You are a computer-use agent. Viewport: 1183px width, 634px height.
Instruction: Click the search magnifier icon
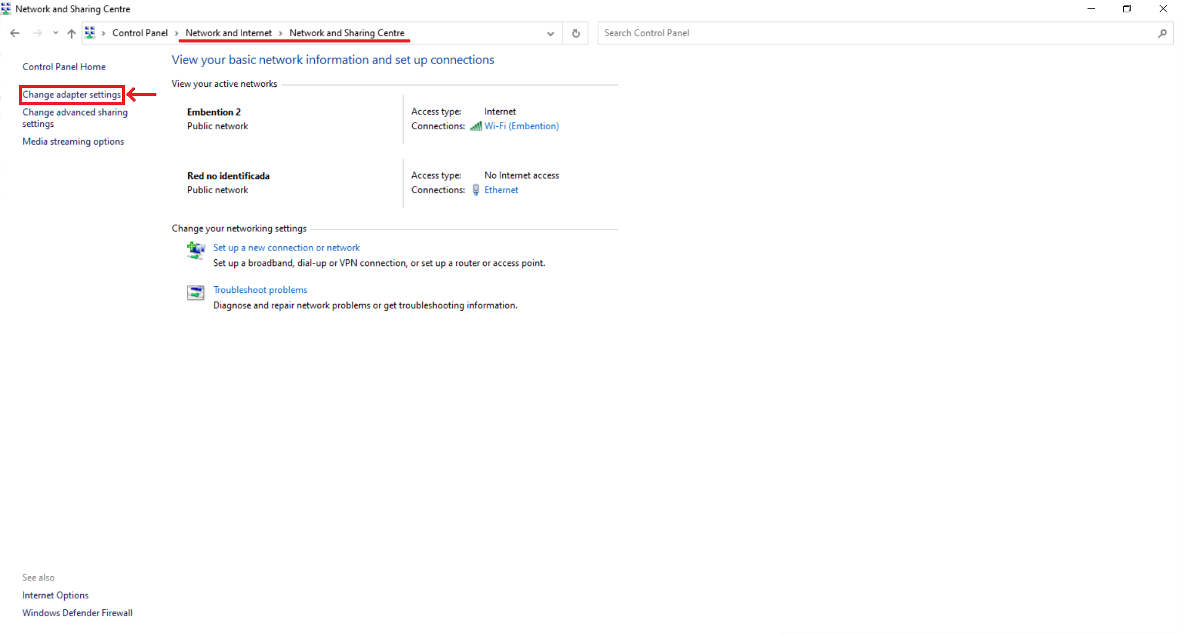pyautogui.click(x=1162, y=33)
